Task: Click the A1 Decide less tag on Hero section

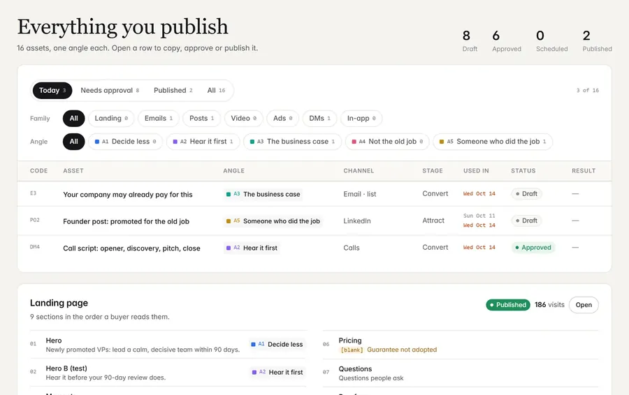Action: coord(277,345)
